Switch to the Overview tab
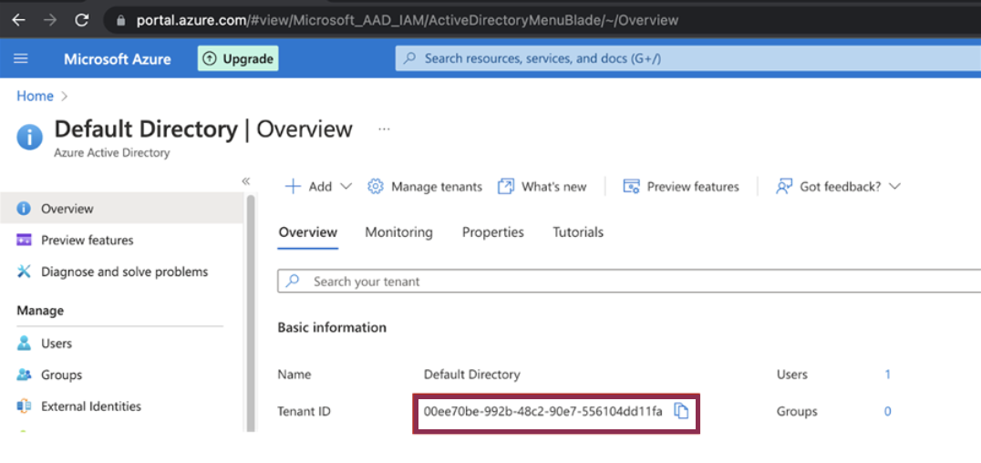Image resolution: width=981 pixels, height=463 pixels. (308, 232)
